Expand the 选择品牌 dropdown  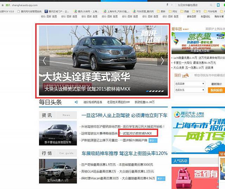tap(189, 84)
